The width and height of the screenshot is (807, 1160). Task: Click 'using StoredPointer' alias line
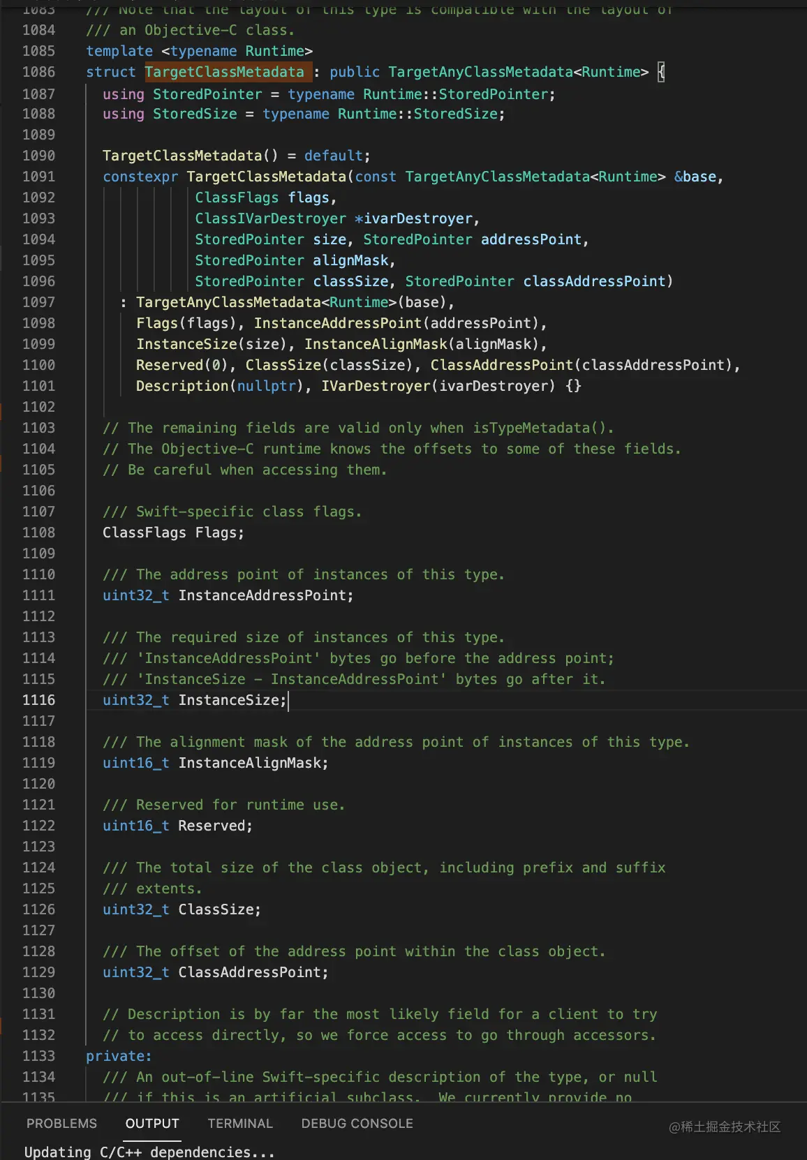329,94
